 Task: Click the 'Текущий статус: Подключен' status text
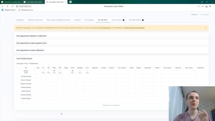[27, 64]
